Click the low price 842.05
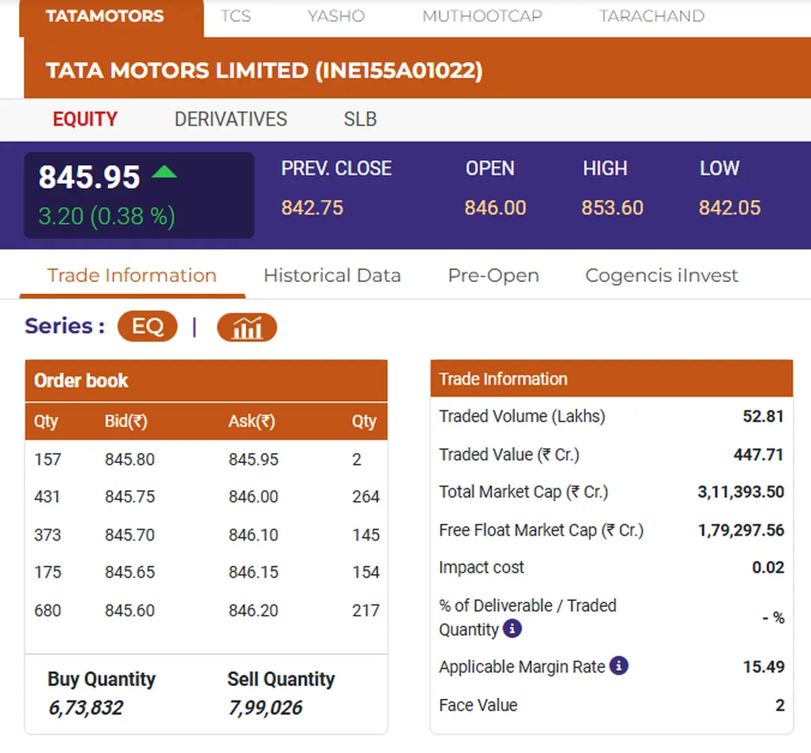Viewport: 811px width, 753px height. [730, 208]
